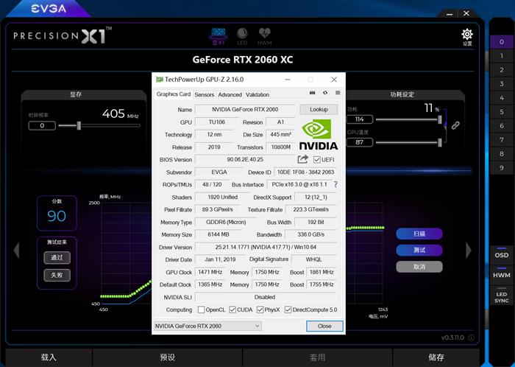Select profile 7 in sidebar
This screenshot has width=515, height=367.
pyautogui.click(x=502, y=140)
